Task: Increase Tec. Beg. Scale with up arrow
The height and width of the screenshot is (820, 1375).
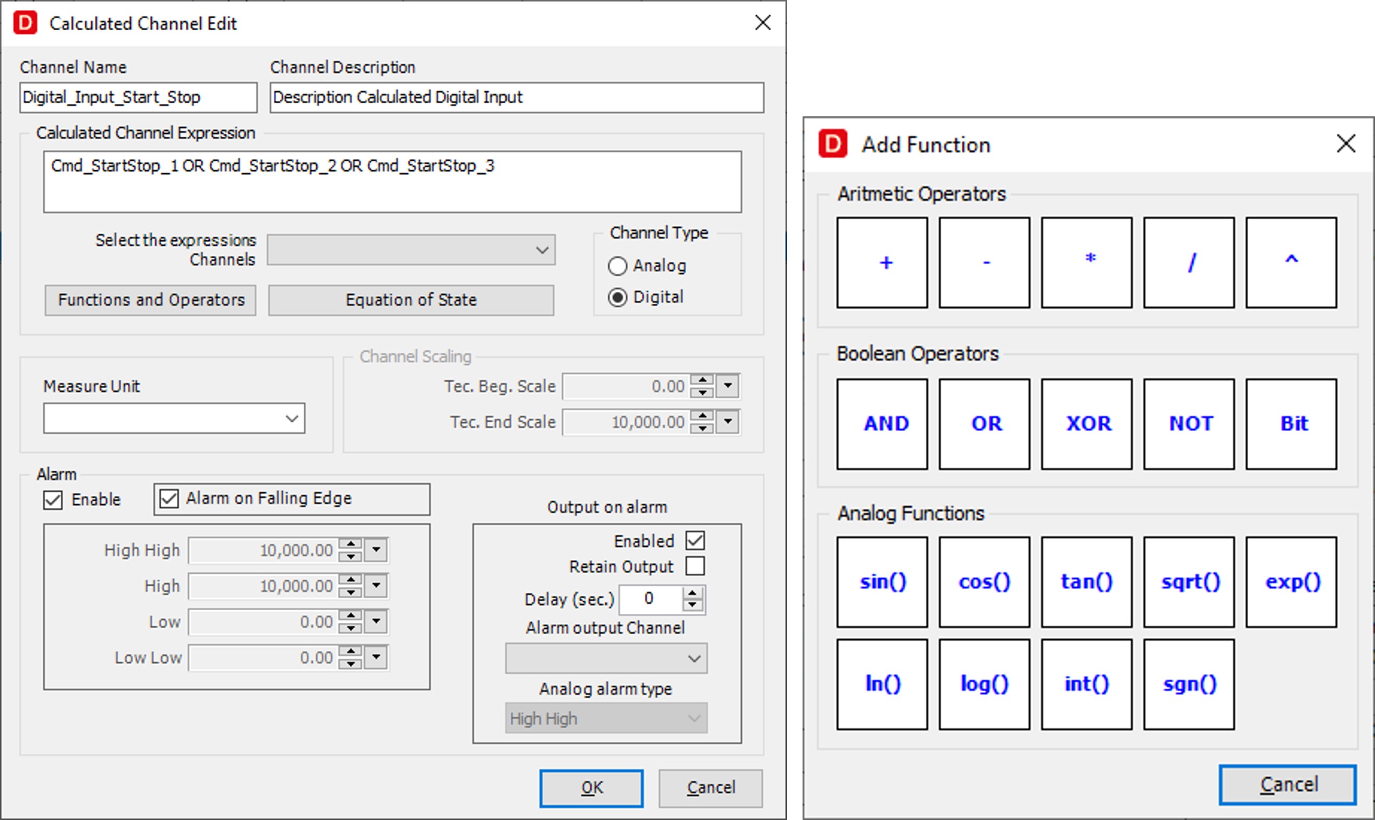Action: click(x=701, y=379)
